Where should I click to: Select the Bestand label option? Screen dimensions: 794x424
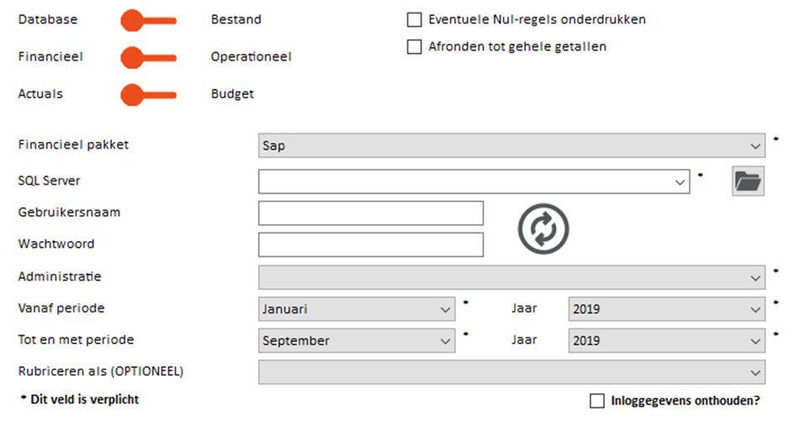pyautogui.click(x=235, y=19)
